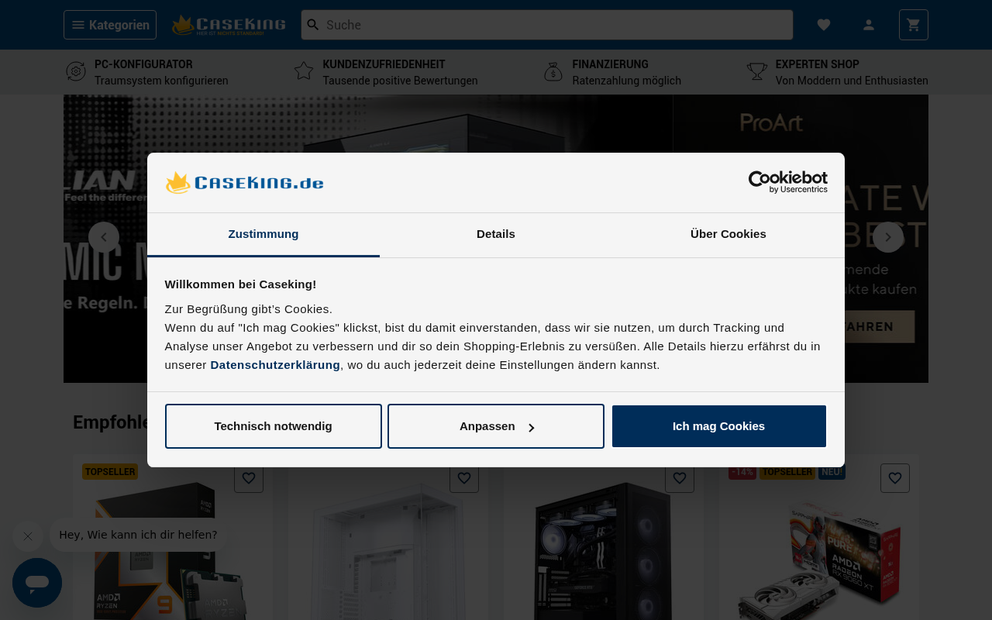Open the Kategorien menu
The height and width of the screenshot is (620, 992).
(110, 25)
